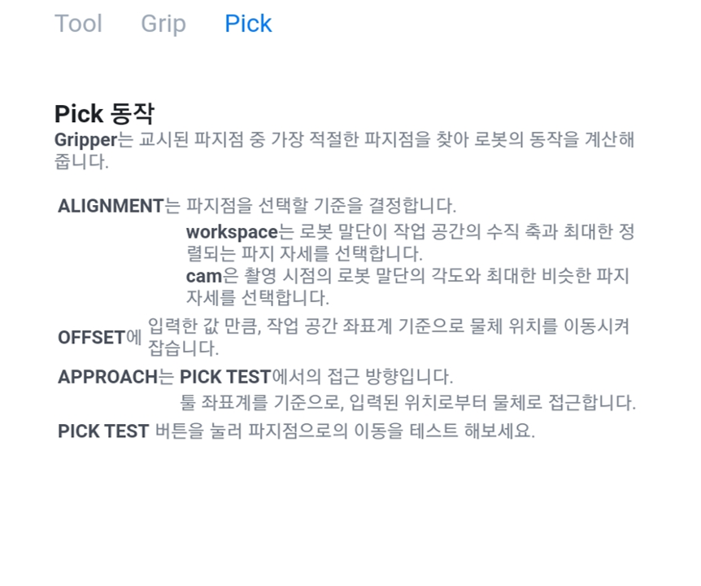Click PICK TEST in the APPROACH line
The image size is (701, 586).
point(225,377)
